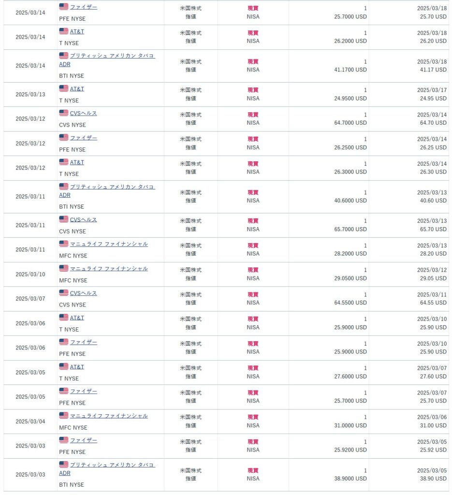Screen dimensions: 452x495
Task: Open ブリティッシュ アメリカン タバコ ADR link dated 2025/03/14
Action: pyautogui.click(x=112, y=56)
